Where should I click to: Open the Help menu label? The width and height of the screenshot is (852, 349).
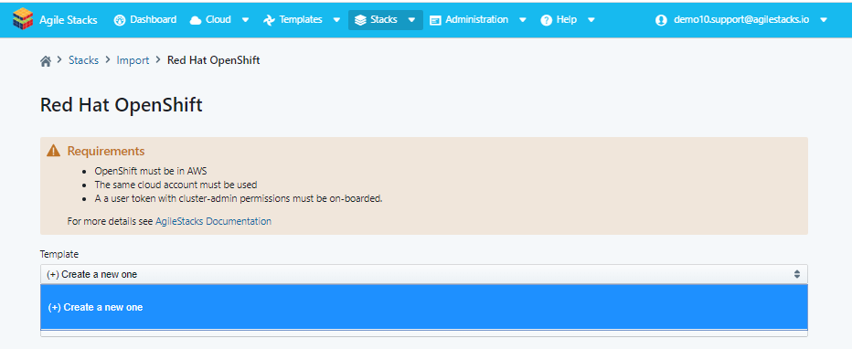tap(566, 19)
